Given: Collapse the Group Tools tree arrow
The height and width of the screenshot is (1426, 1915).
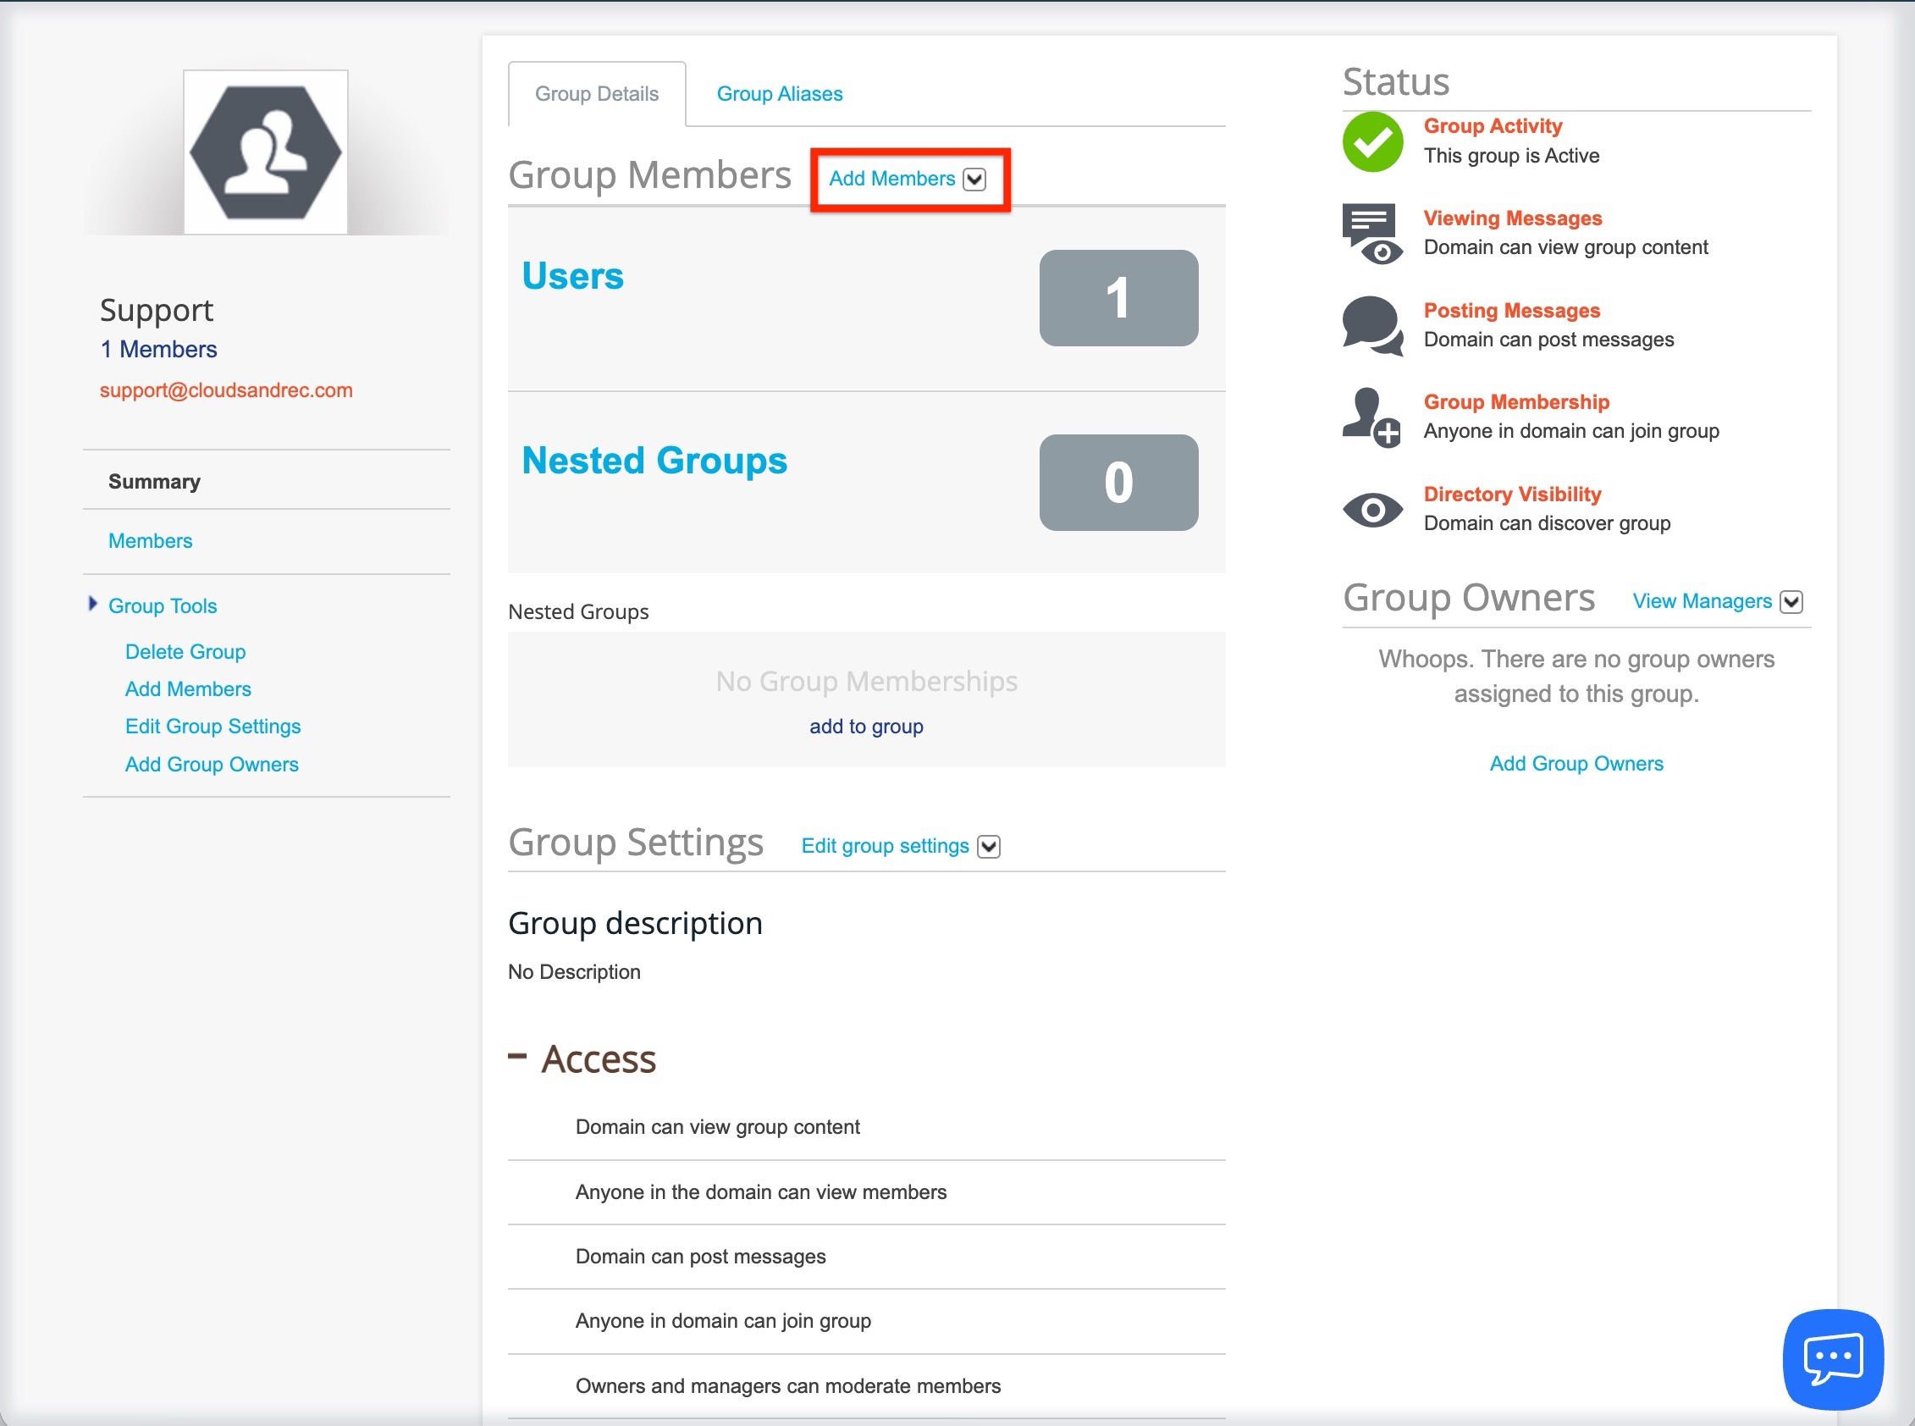Looking at the screenshot, I should pos(92,605).
